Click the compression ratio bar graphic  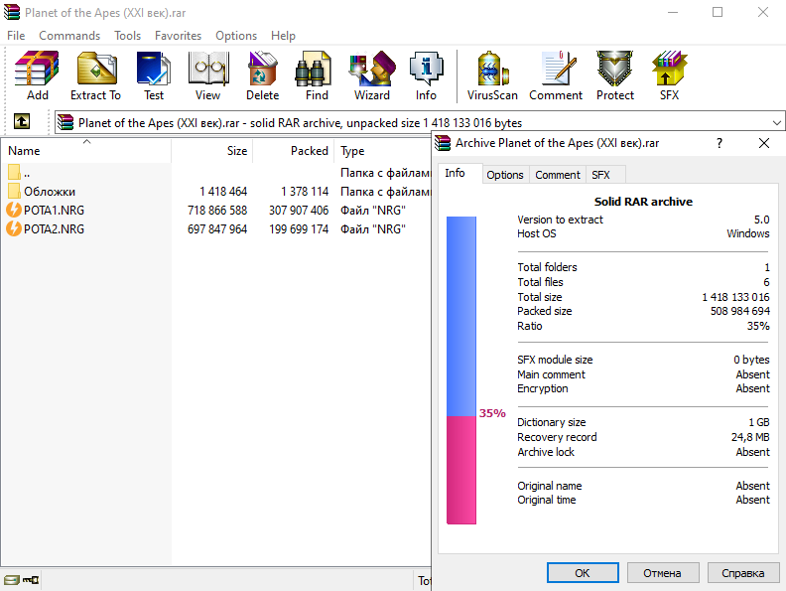461,370
